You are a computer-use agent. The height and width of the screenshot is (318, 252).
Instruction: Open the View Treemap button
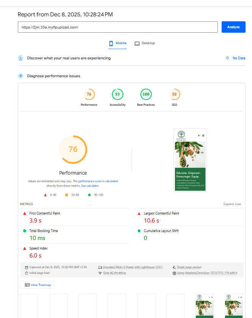[37, 285]
